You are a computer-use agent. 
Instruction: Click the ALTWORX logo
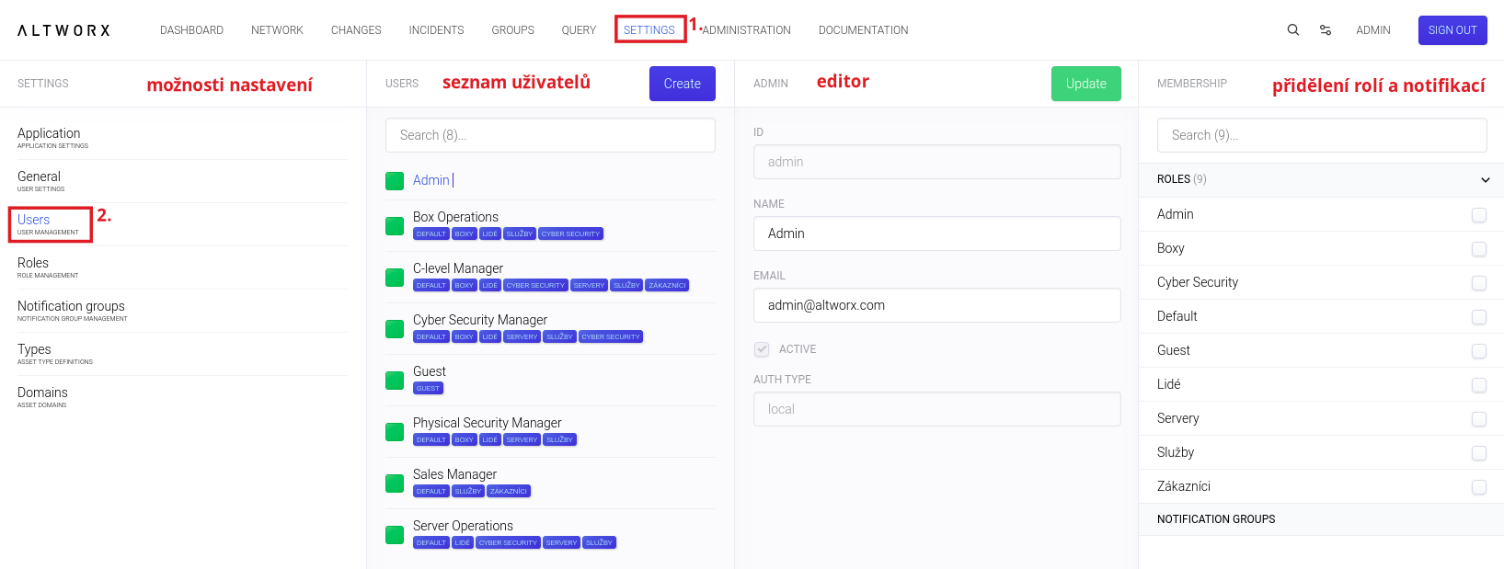[x=63, y=30]
